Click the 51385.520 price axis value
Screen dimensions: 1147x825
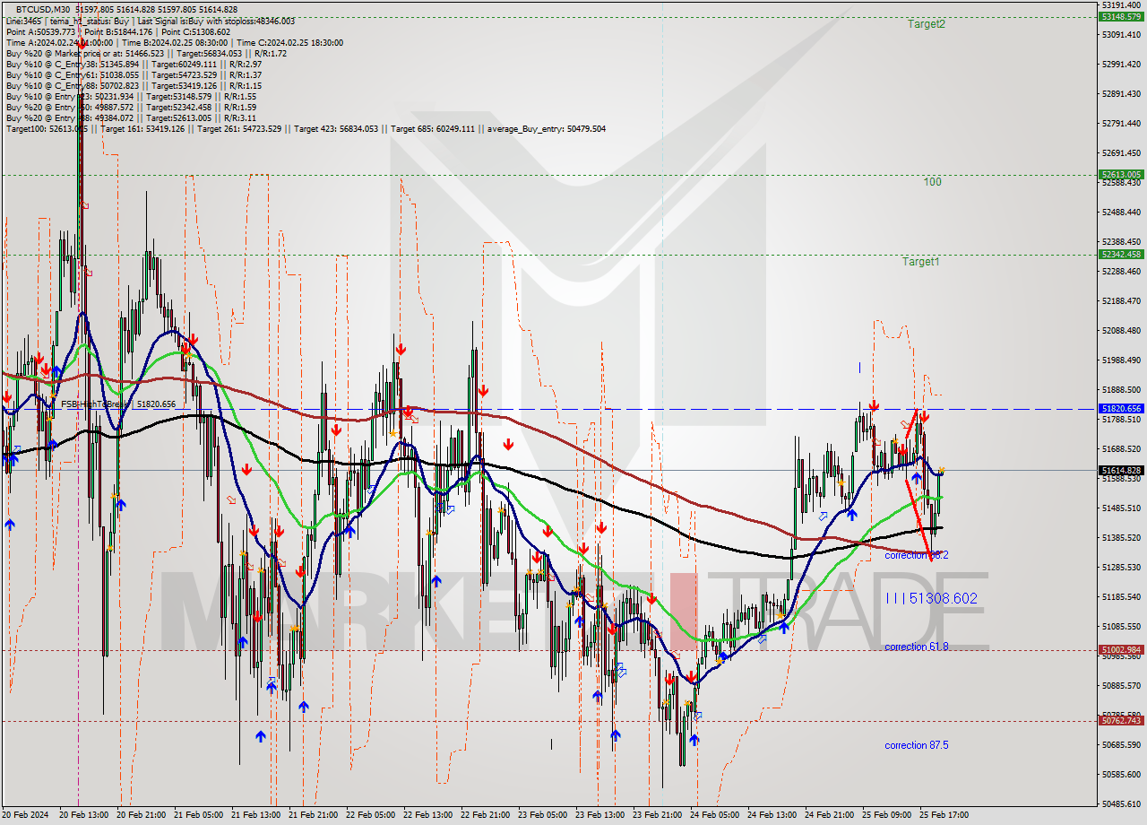tap(1123, 538)
